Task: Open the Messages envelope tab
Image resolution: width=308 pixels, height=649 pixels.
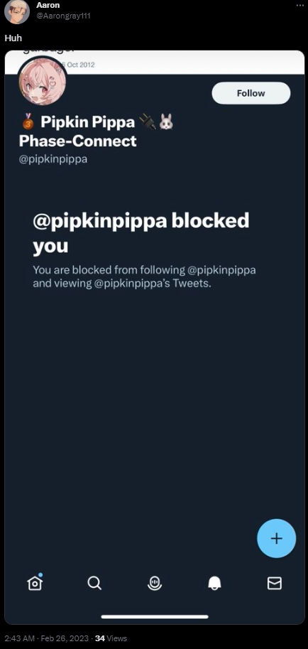Action: coord(275,583)
